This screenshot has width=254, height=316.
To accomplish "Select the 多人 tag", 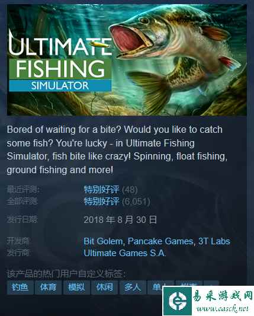I will click(133, 288).
